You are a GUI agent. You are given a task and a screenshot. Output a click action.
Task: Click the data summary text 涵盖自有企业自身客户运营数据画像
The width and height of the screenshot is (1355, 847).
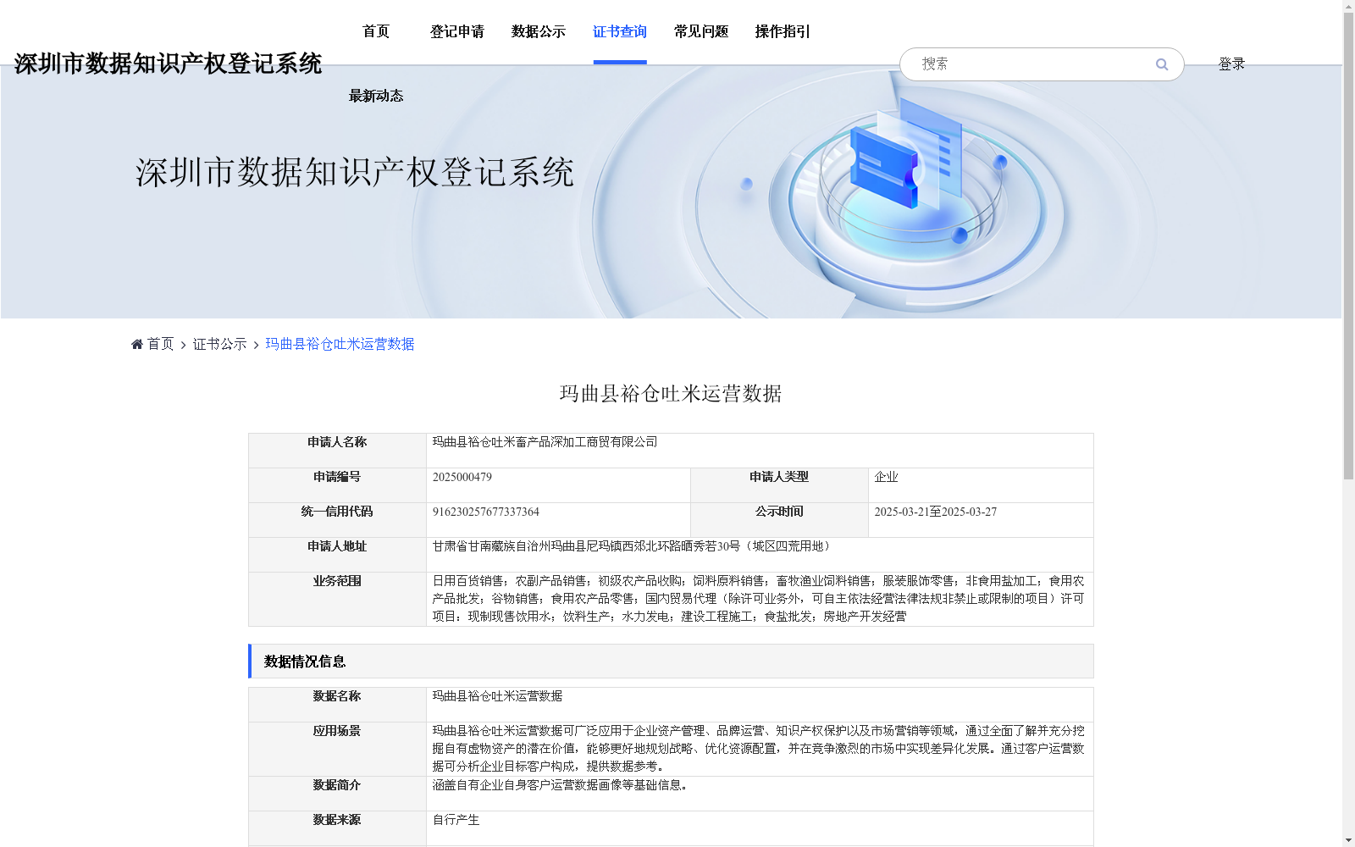coord(560,785)
